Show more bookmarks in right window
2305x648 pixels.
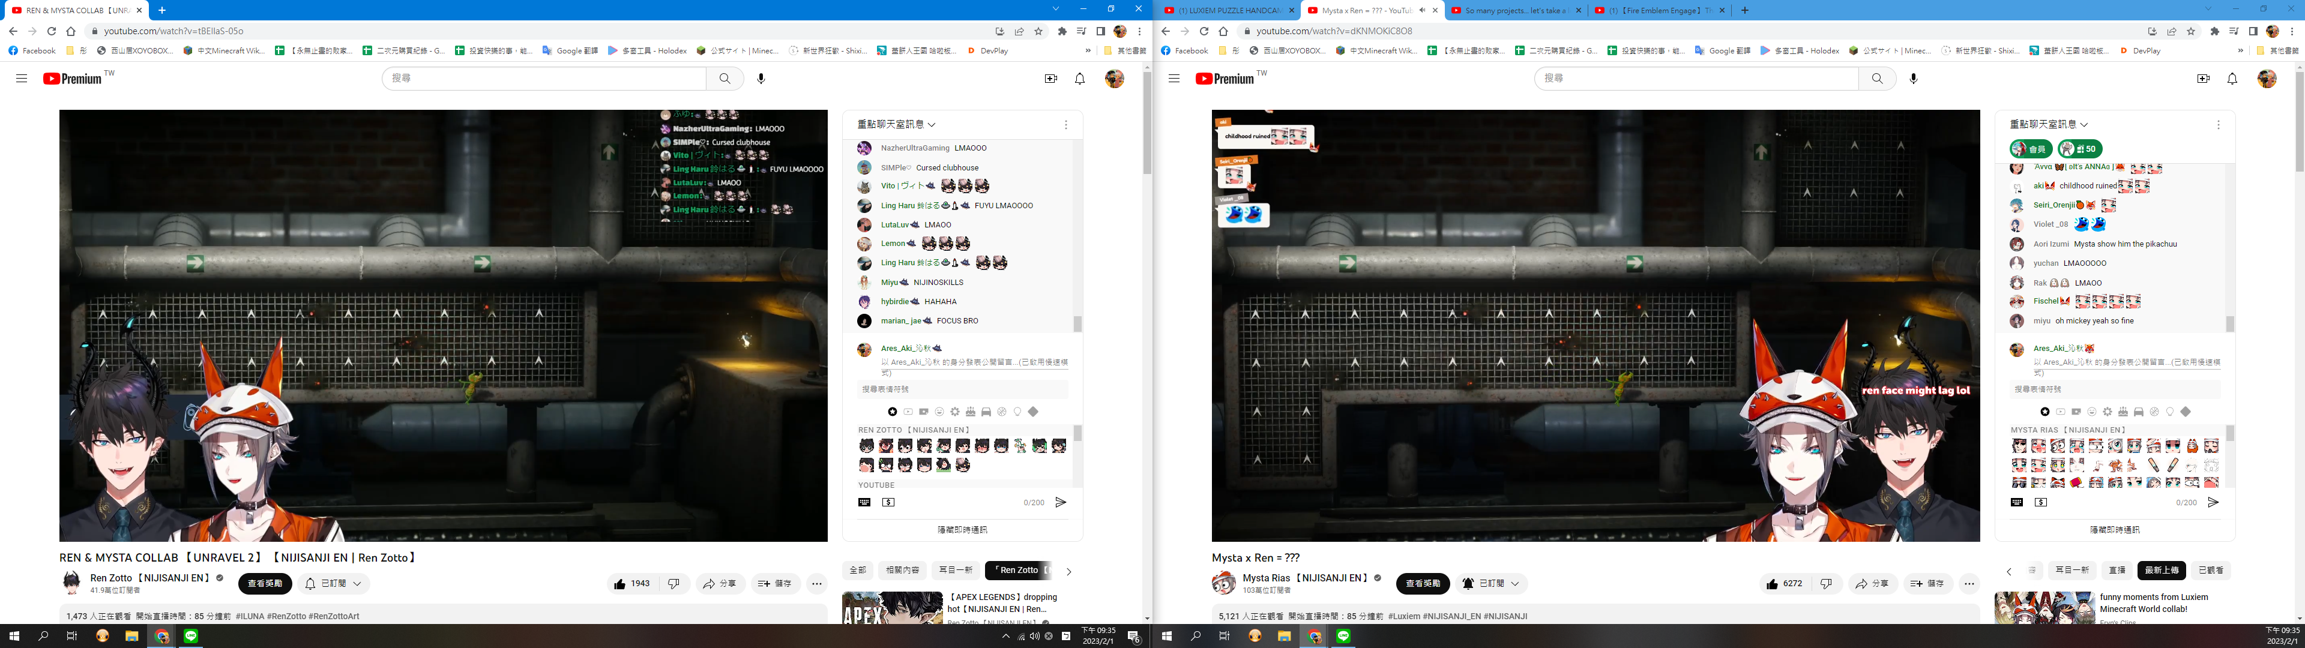tap(2241, 51)
